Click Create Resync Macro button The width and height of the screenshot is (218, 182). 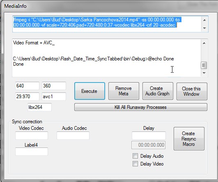coord(189,138)
